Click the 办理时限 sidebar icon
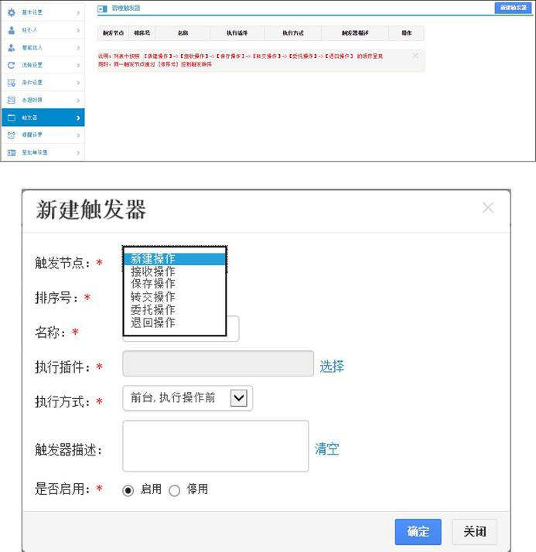Screen dimensions: 536x552 point(11,101)
